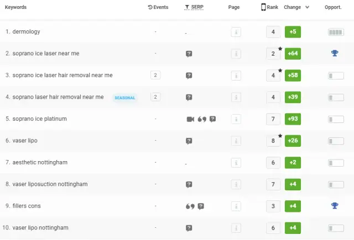Viewport: 354px width, 240px height.
Task: Click page info icon for soprano ice platinum
Action: [236, 119]
